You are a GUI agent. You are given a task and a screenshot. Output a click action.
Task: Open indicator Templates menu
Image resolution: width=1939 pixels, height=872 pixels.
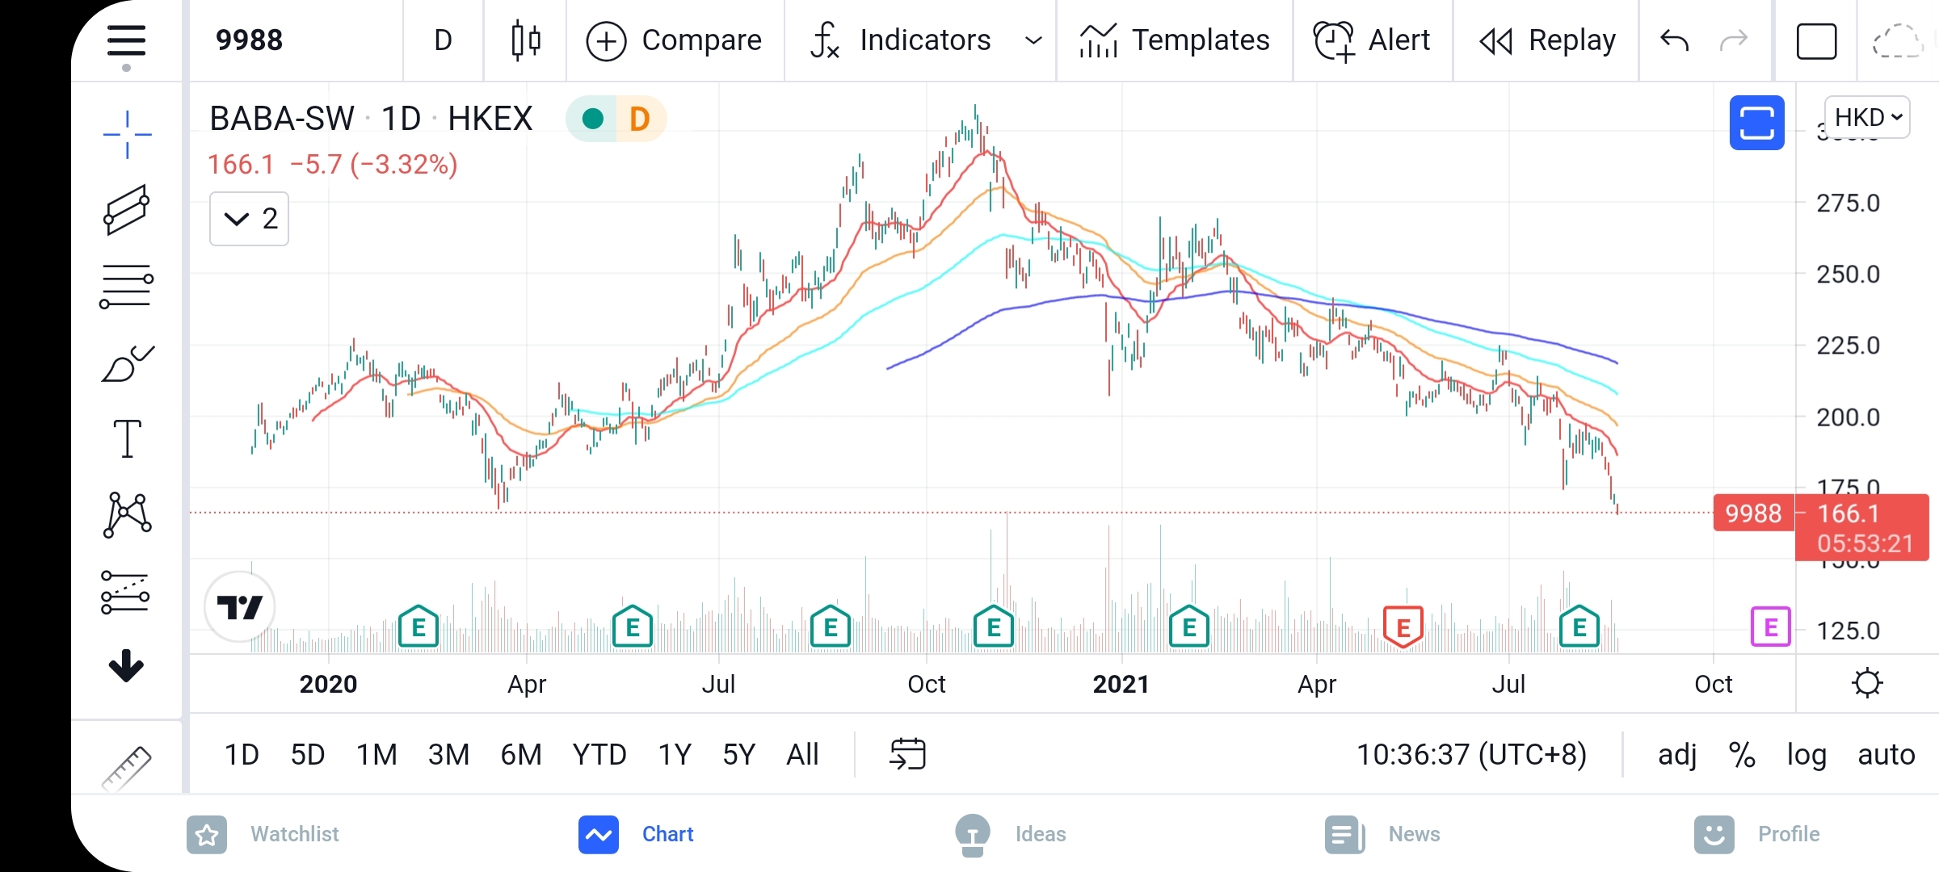1175,40
